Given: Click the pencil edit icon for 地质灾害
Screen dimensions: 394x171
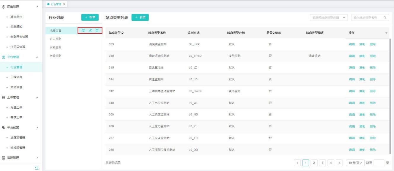Looking at the screenshot, I should [90, 30].
